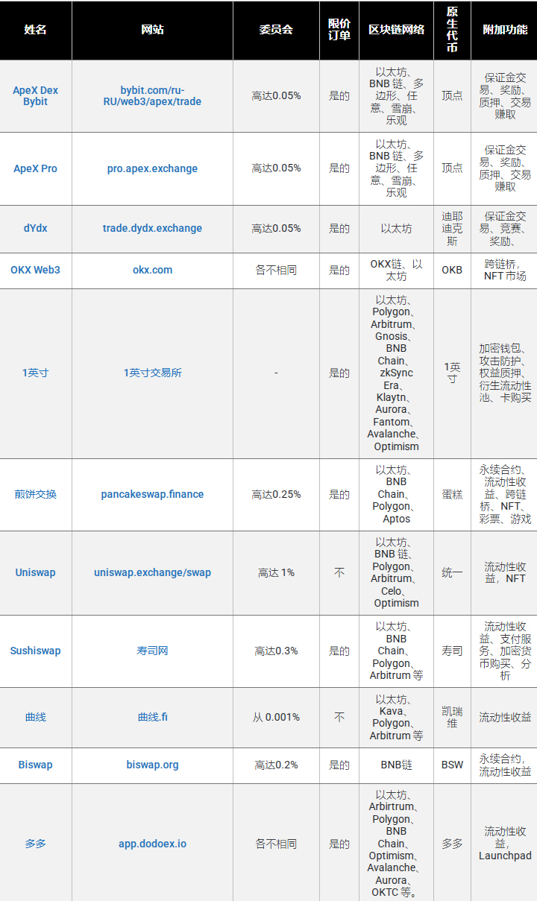Visit the 曲线.fi website link
The width and height of the screenshot is (537, 901).
[x=152, y=717]
